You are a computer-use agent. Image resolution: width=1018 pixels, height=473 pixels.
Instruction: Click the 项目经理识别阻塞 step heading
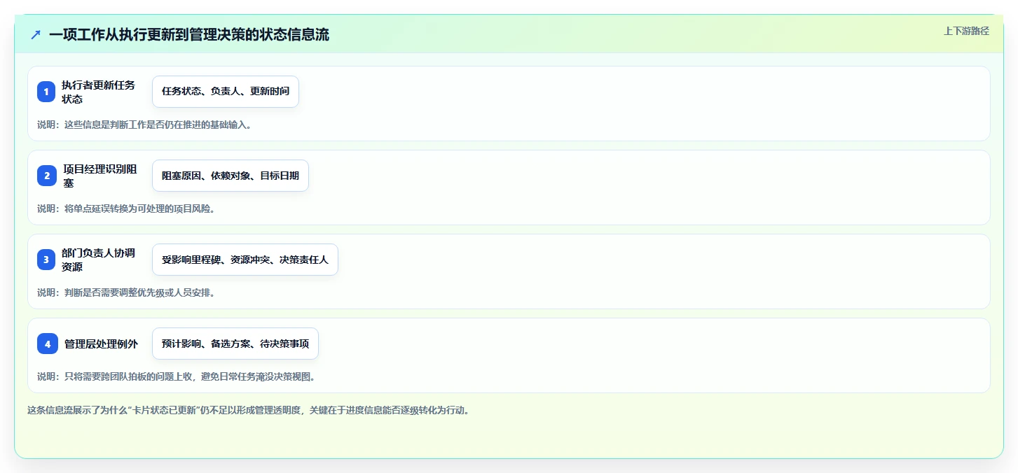click(100, 176)
